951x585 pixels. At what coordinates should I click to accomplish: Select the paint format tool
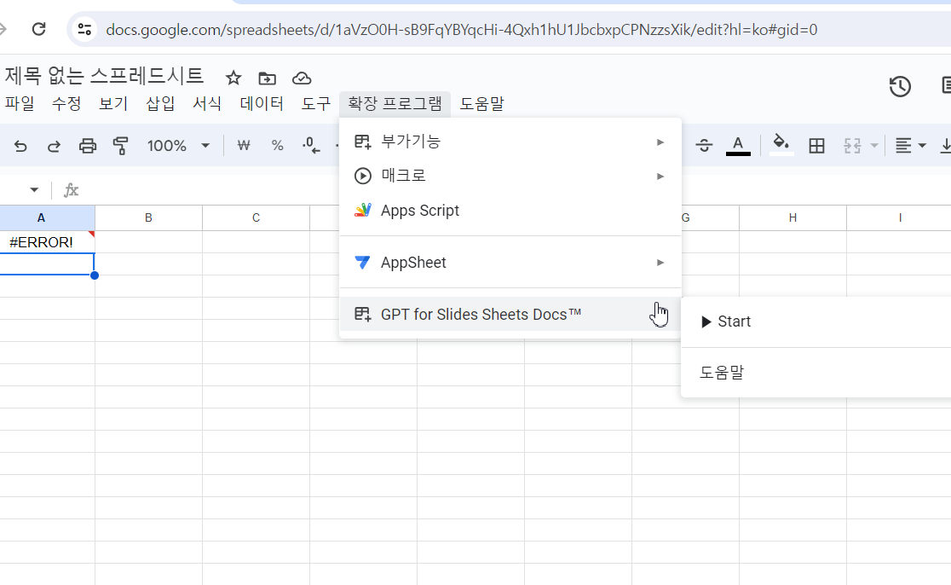point(121,146)
